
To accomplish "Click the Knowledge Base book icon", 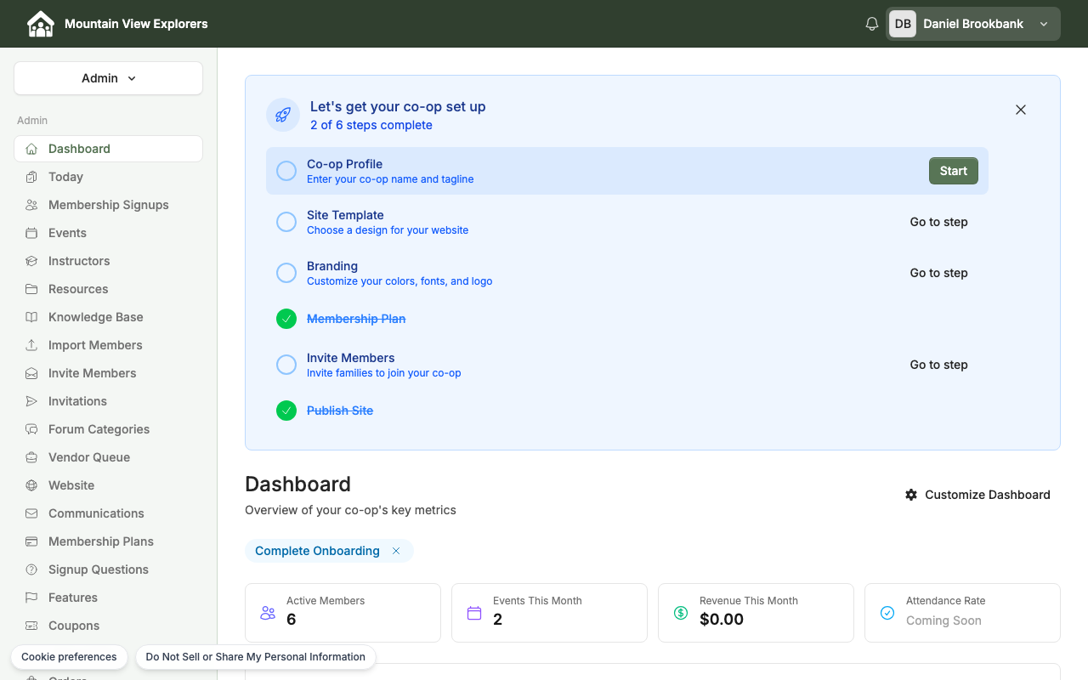I will click(x=31, y=317).
